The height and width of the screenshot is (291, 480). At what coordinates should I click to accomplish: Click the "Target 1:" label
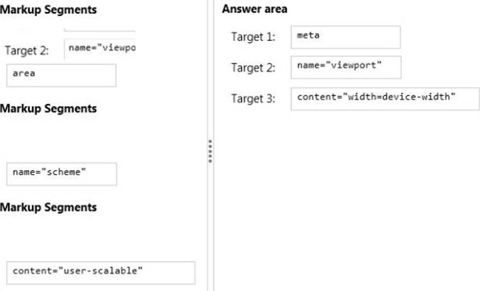(x=253, y=37)
